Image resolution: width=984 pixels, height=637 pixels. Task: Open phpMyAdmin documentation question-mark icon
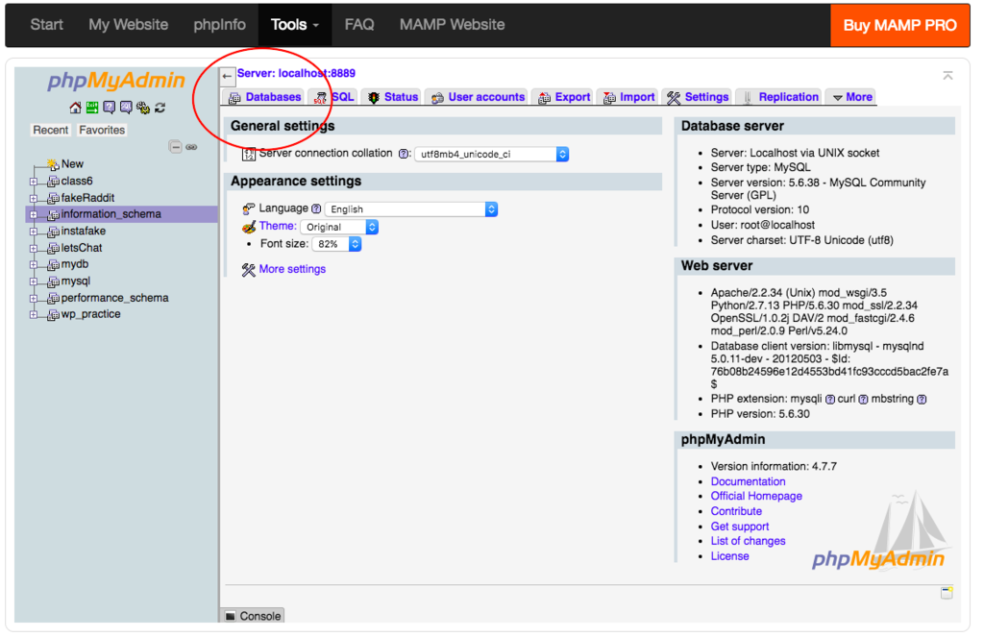pyautogui.click(x=110, y=108)
